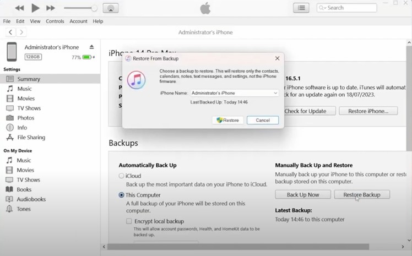Close the Restore From Backup dialog
Viewport: 412px width, 256px height.
pos(277,58)
